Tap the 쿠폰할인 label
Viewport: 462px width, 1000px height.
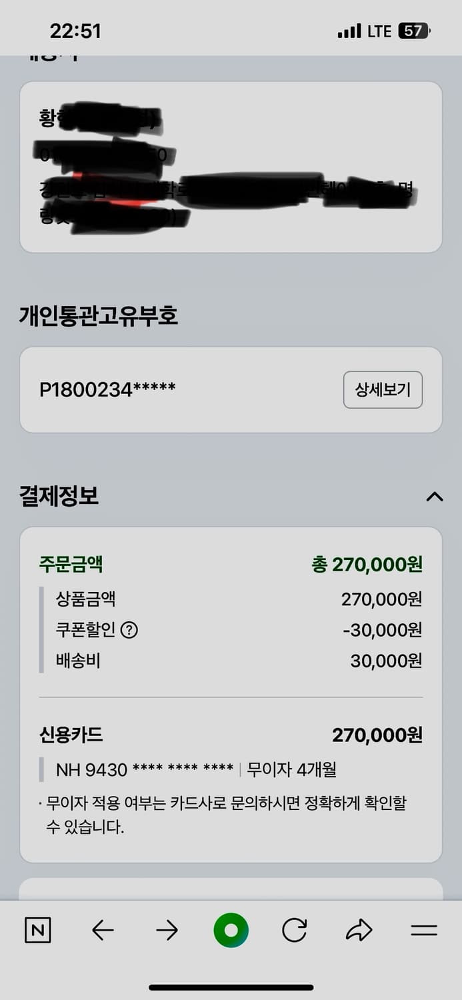click(x=86, y=630)
